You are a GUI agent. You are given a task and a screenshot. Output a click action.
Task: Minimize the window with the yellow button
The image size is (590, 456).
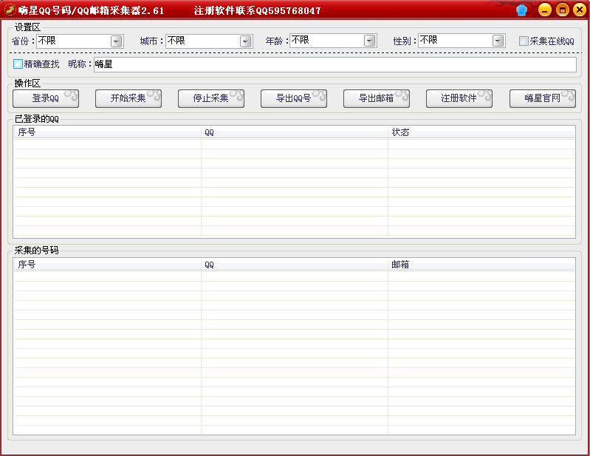544,10
